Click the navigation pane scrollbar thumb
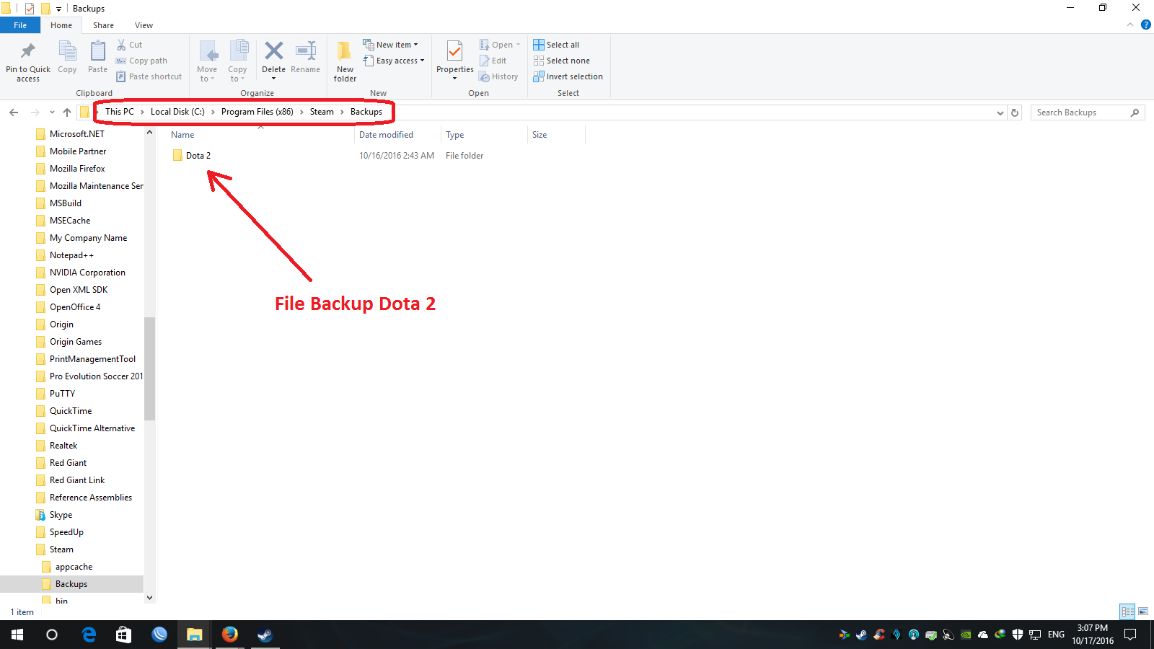Viewport: 1154px width, 649px height. [149, 368]
